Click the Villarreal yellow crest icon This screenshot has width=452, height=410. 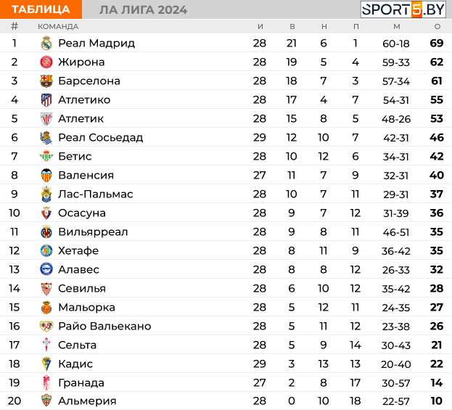coord(46,231)
